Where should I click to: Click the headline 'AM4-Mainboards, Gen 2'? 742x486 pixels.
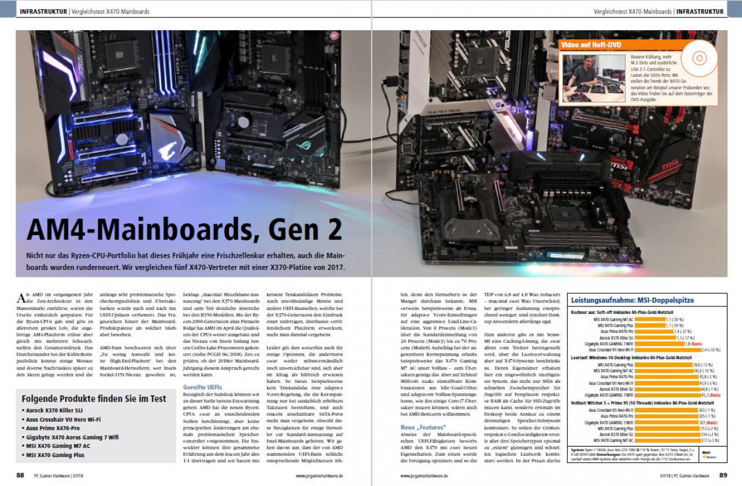pos(184,229)
